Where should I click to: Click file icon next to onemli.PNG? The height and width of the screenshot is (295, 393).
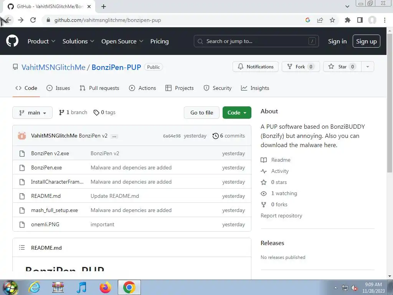click(x=22, y=224)
